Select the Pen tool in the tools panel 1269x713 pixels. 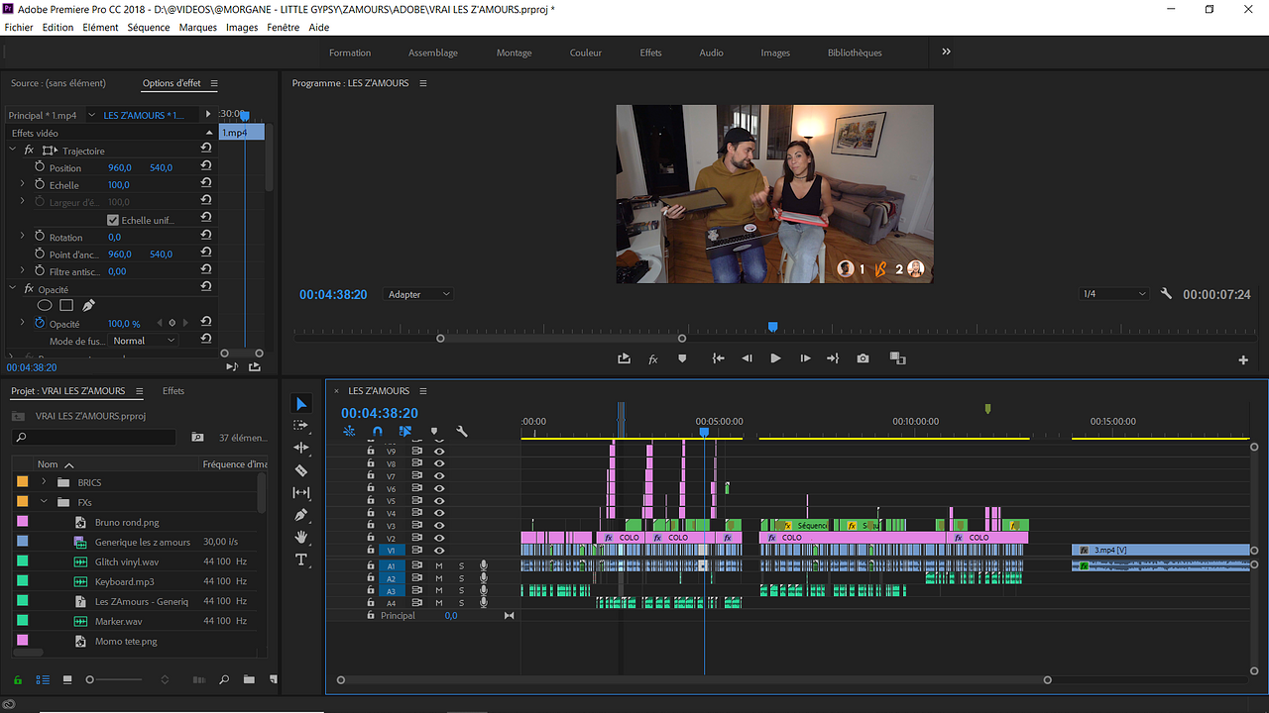point(302,515)
